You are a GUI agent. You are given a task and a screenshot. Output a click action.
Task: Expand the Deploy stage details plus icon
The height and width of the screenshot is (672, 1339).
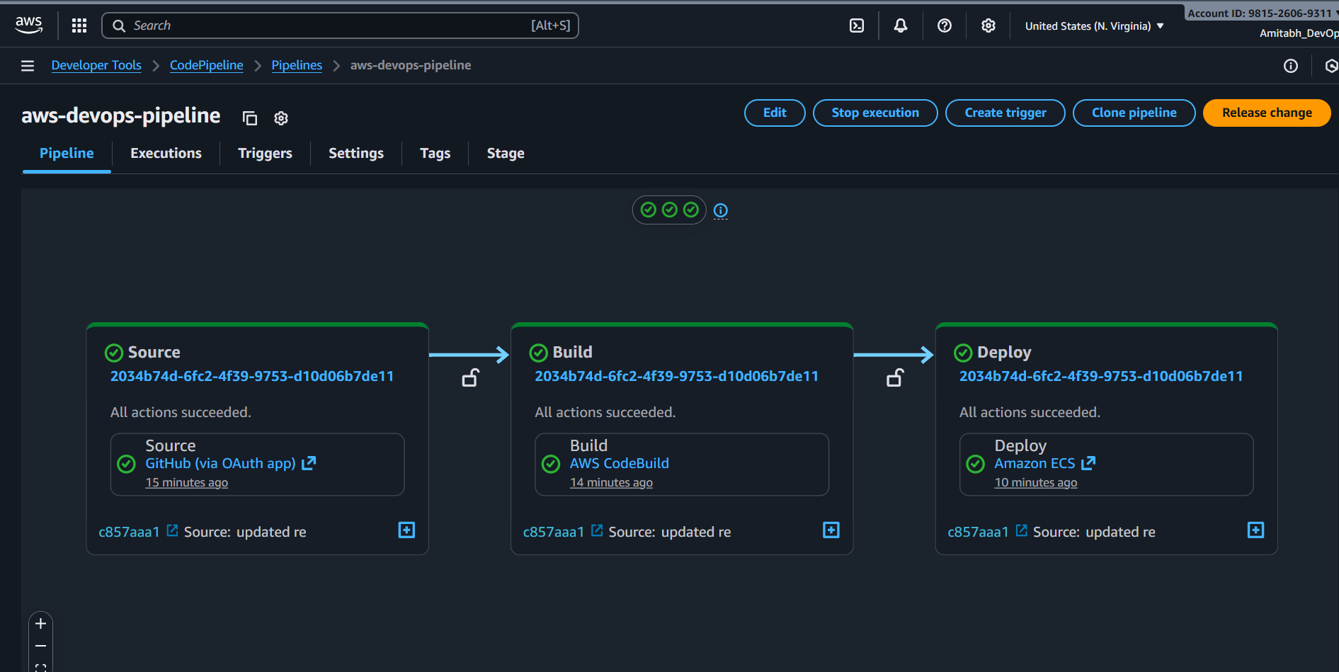point(1255,530)
